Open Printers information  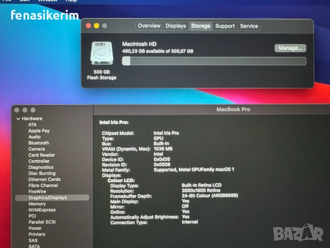37,234
